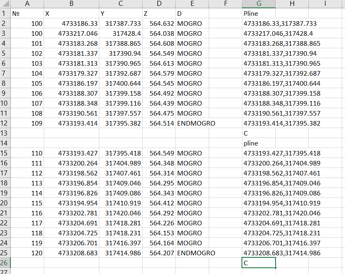Select cell with value 4733181.313

[71, 63]
